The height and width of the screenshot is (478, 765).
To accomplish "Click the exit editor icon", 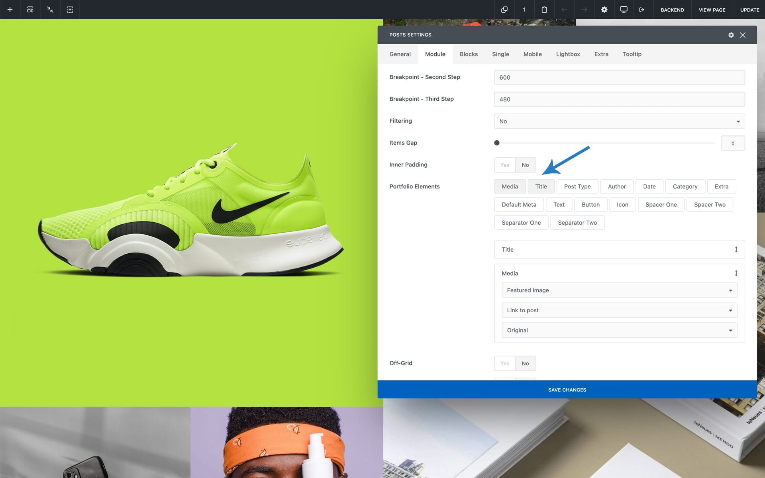I will (642, 10).
